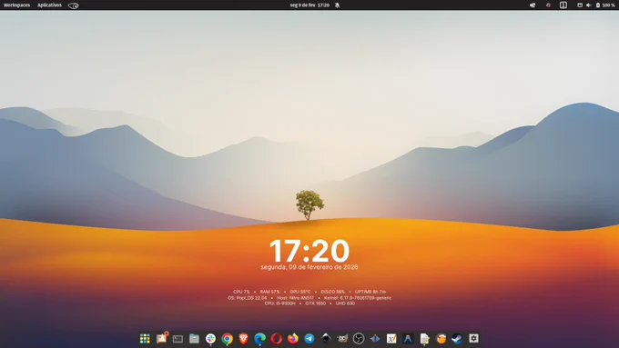Open the orange round app before Steam

[x=441, y=339]
